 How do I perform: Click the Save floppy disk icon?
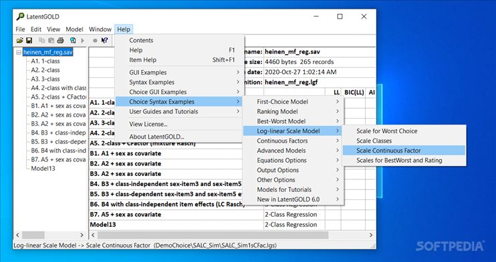(x=29, y=40)
